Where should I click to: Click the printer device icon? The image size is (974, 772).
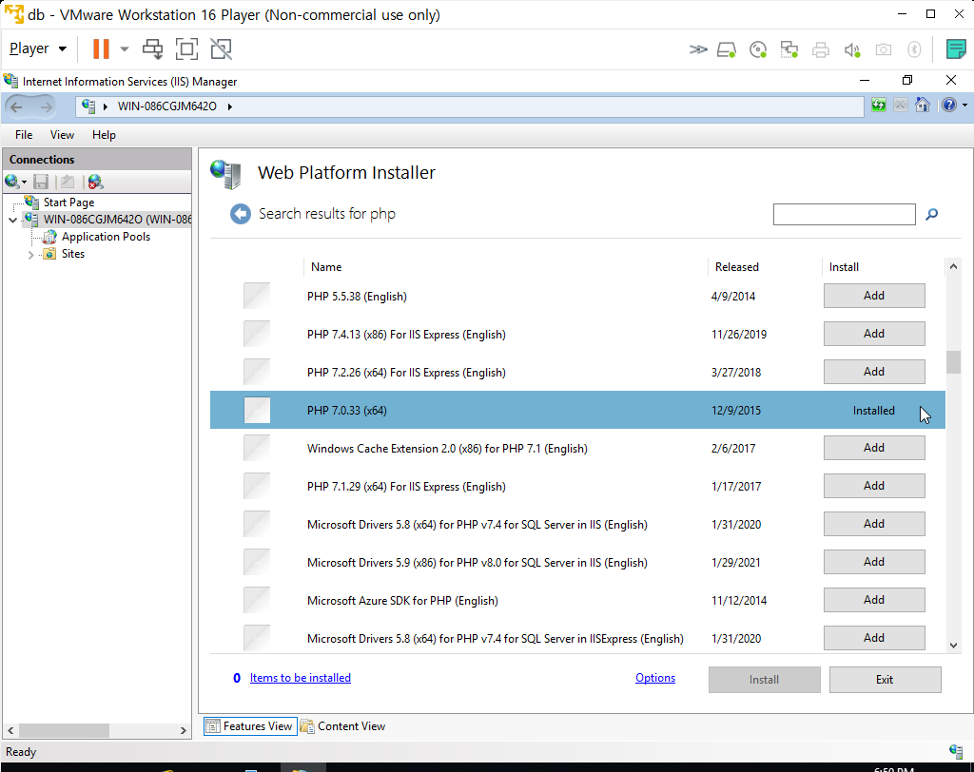pyautogui.click(x=821, y=49)
